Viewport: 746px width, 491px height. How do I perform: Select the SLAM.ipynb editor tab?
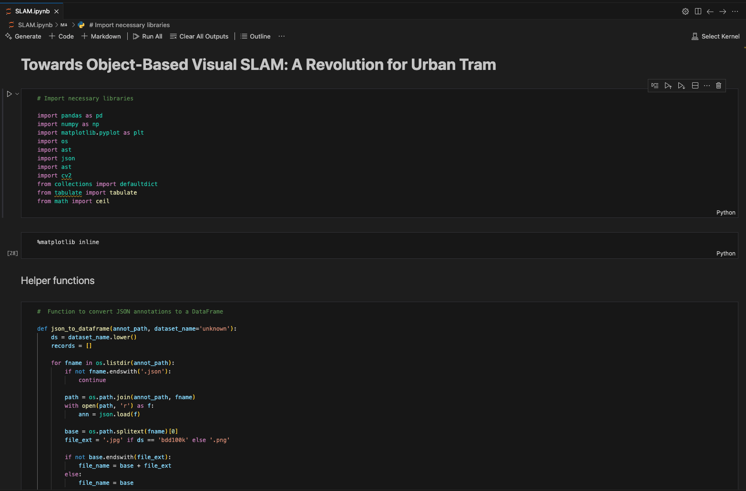[32, 11]
